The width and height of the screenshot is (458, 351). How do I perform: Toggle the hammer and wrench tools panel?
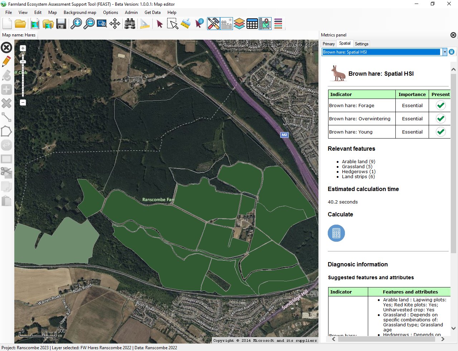click(x=213, y=24)
